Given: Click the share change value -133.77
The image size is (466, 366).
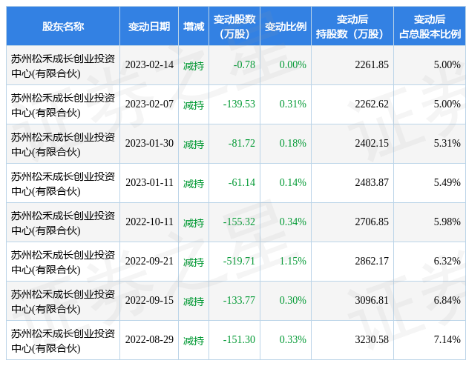Looking at the screenshot, I should pos(239,300).
